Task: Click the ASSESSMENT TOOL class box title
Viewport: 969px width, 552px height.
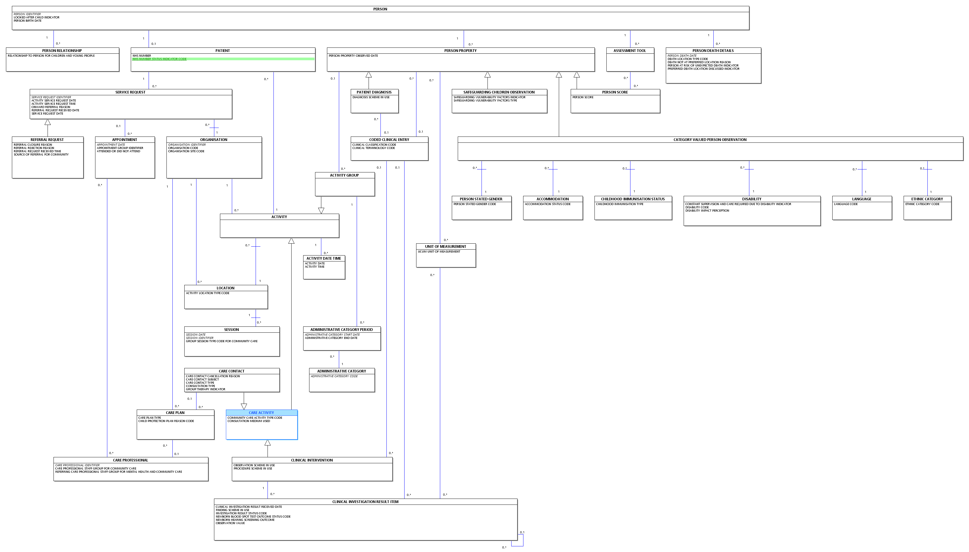Action: click(x=630, y=50)
